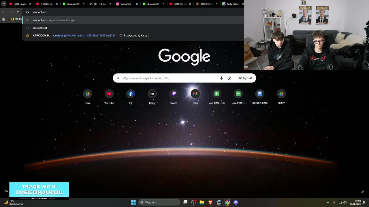Switch to the "(558) YouTub" tab
The width and height of the screenshot is (369, 207).
pos(180,4)
